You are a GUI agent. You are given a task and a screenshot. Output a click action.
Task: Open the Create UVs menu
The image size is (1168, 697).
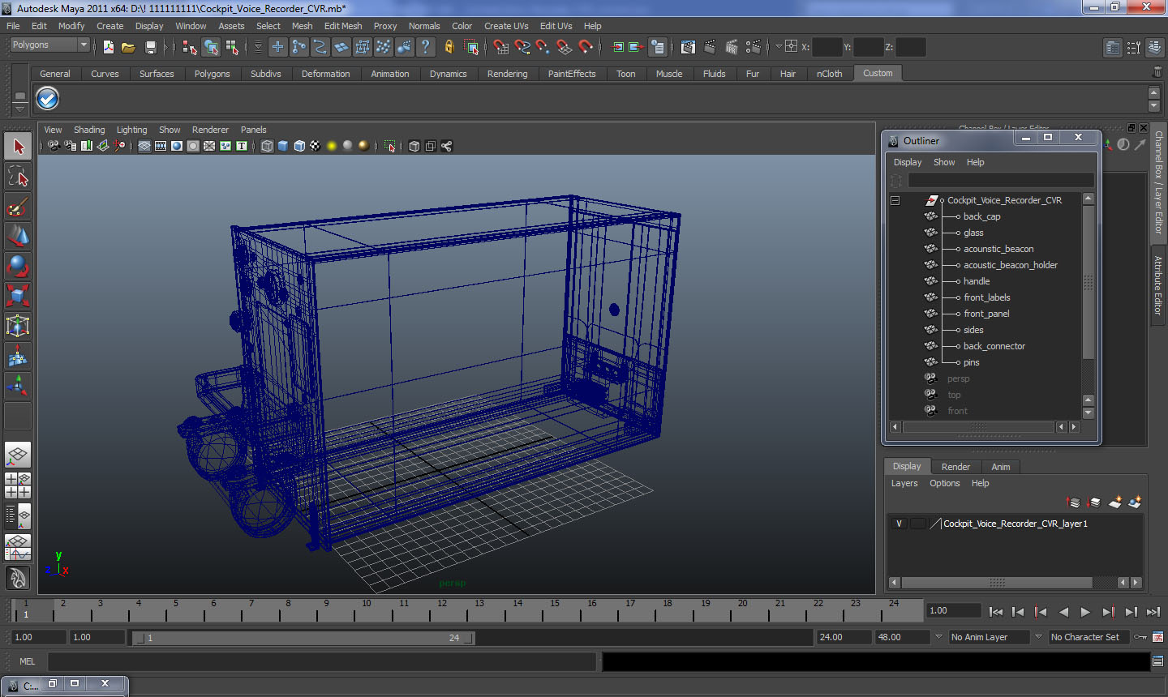click(506, 26)
